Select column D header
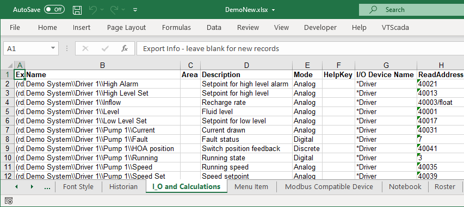The image size is (464, 207). 246,65
